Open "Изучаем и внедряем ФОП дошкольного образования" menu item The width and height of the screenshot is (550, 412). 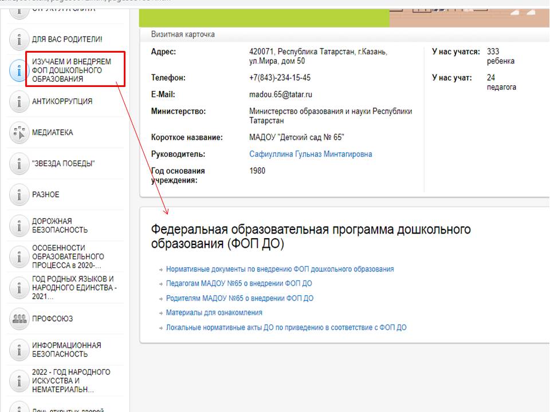click(x=71, y=70)
